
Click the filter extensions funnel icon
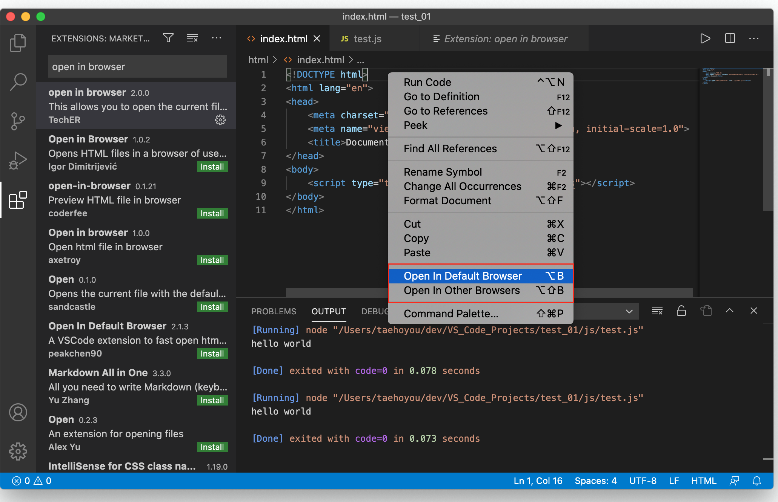pos(168,38)
